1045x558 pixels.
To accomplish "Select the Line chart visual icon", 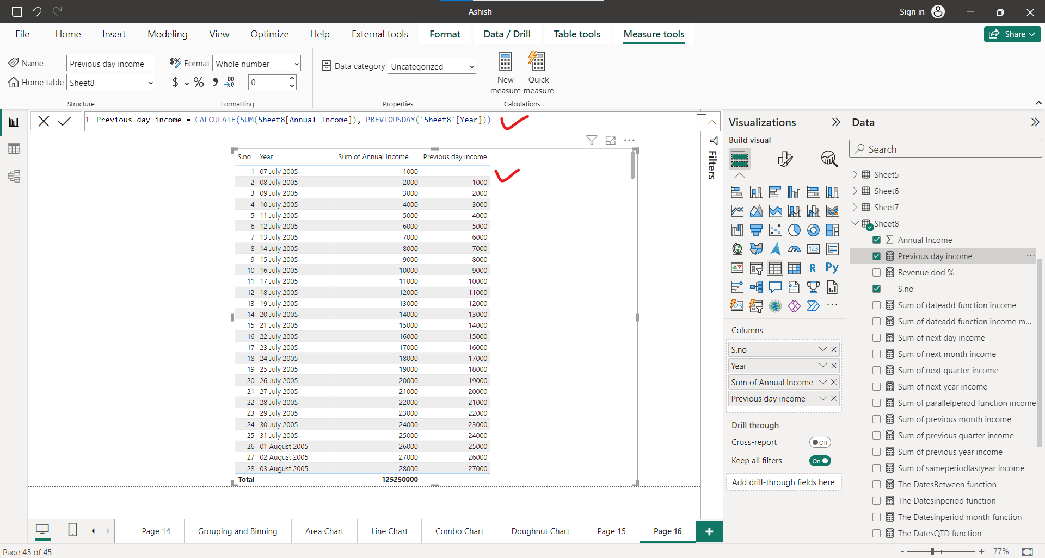I will (737, 211).
